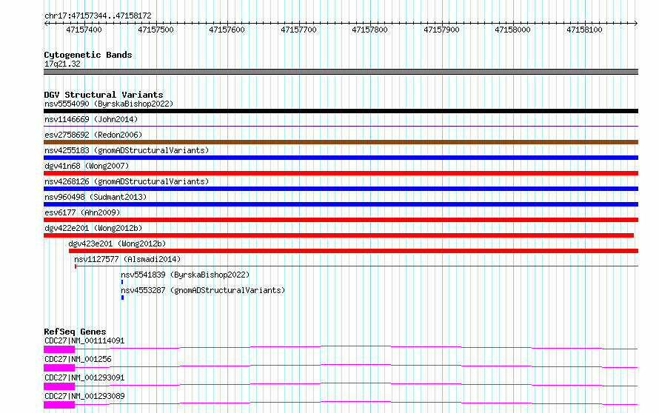Click the blue nsv4268126 variant bar
This screenshot has width=659, height=413.
click(x=341, y=189)
